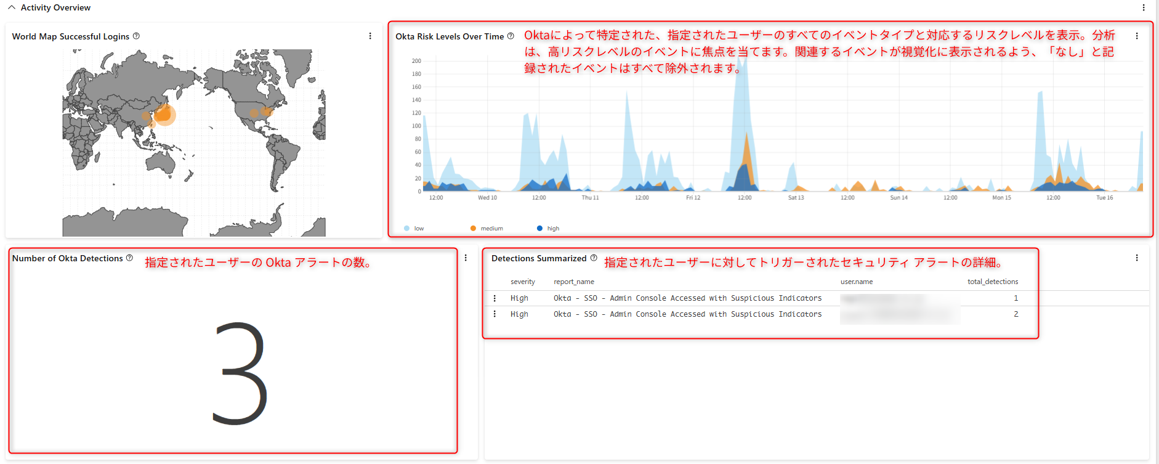The height and width of the screenshot is (464, 1159).
Task: Toggle the low risk legend series
Action: 414,229
